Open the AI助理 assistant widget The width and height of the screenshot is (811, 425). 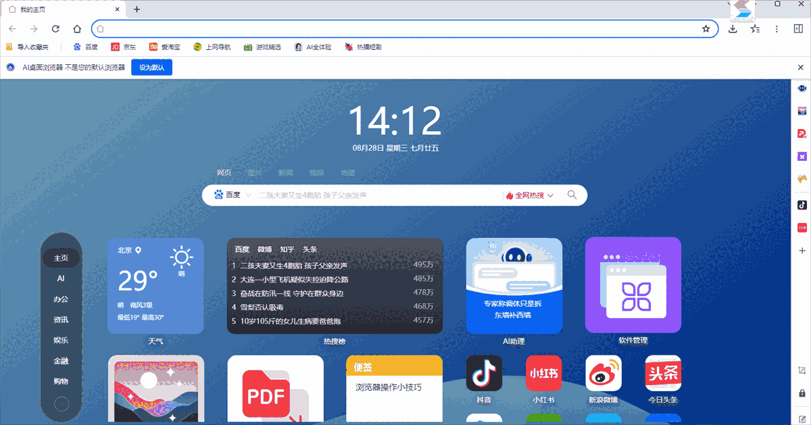click(514, 285)
